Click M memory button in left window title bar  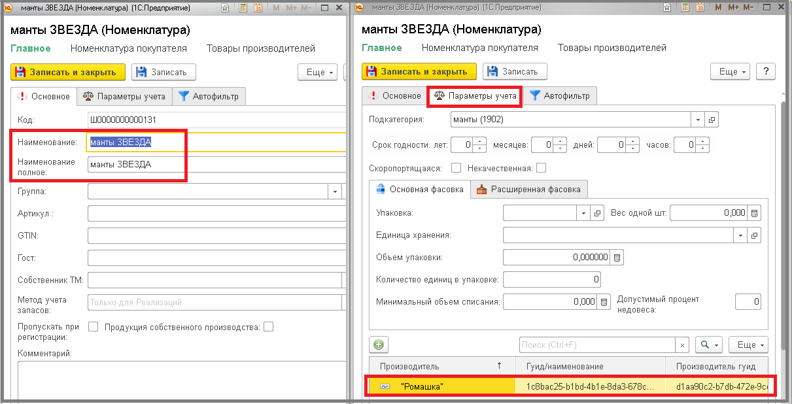point(276,8)
